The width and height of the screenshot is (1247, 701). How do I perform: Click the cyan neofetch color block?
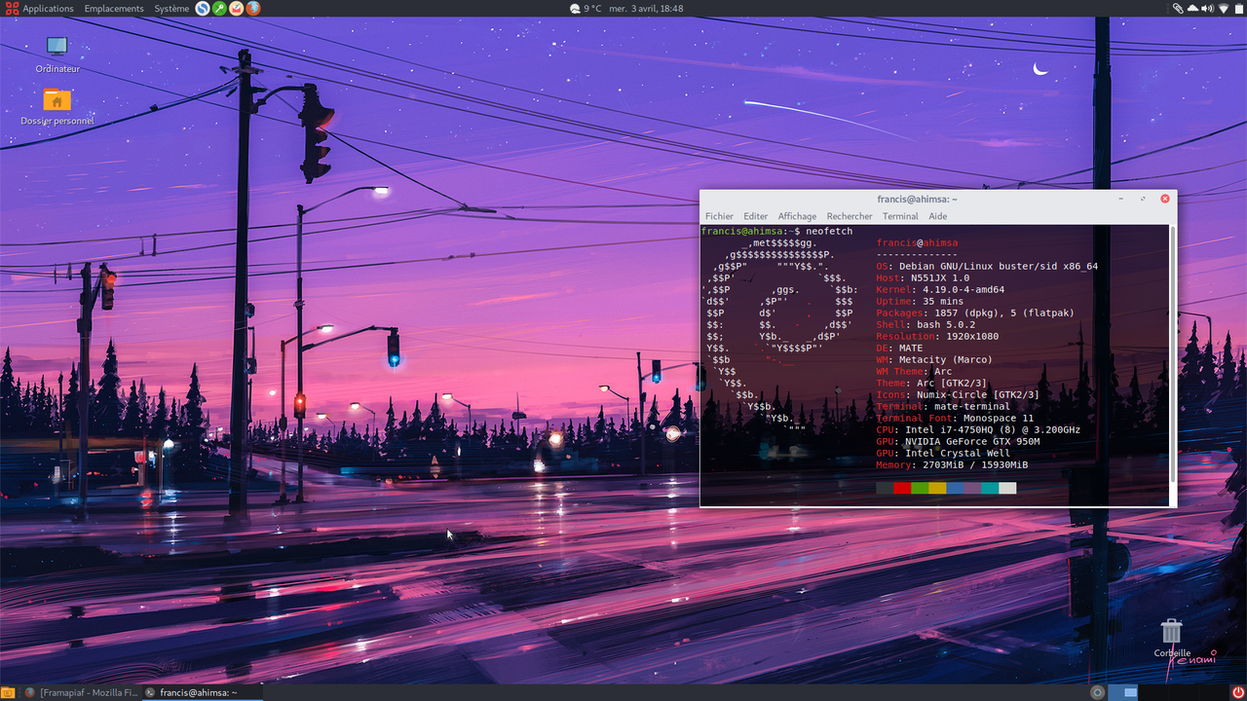point(990,488)
